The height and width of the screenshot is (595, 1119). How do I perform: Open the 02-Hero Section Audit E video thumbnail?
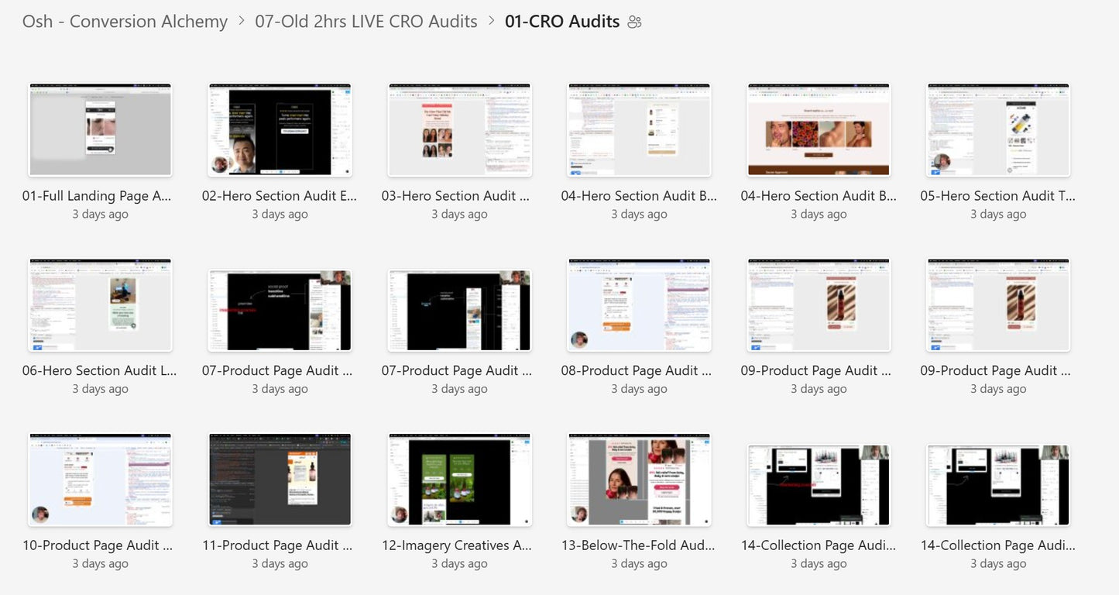click(x=280, y=130)
